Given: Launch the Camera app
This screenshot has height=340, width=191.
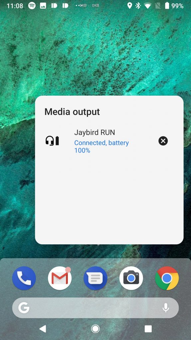Looking at the screenshot, I should (x=131, y=278).
